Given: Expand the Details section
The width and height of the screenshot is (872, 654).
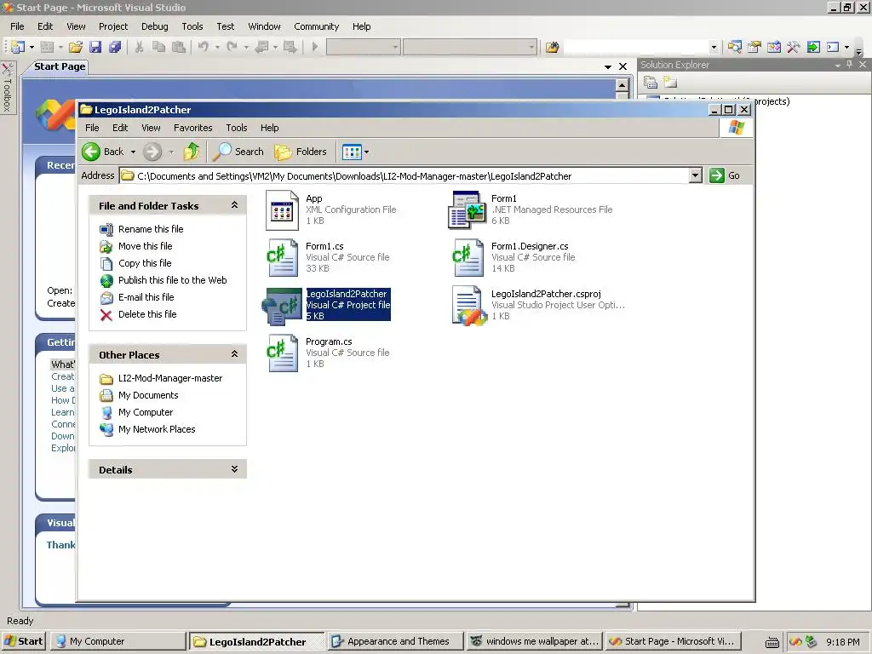Looking at the screenshot, I should click(x=235, y=469).
